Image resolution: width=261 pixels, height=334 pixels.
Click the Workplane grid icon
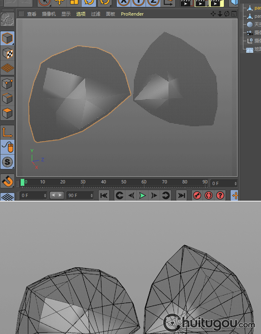click(x=7, y=68)
